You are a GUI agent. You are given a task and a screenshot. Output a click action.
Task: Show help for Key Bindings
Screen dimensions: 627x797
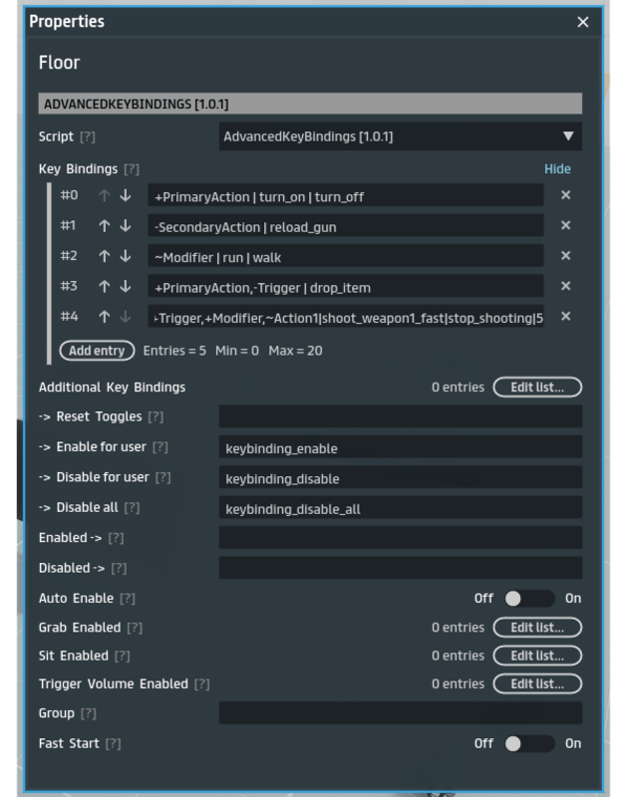pos(132,169)
